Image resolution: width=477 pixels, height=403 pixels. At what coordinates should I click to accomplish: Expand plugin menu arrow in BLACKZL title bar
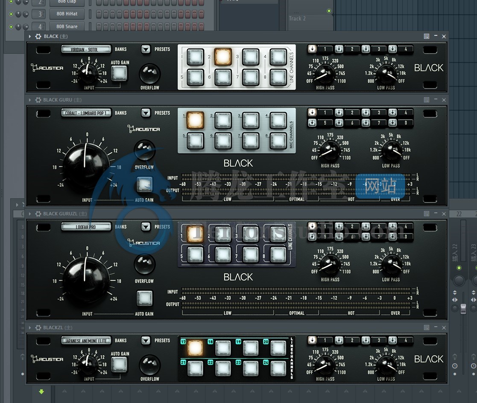tap(30, 328)
